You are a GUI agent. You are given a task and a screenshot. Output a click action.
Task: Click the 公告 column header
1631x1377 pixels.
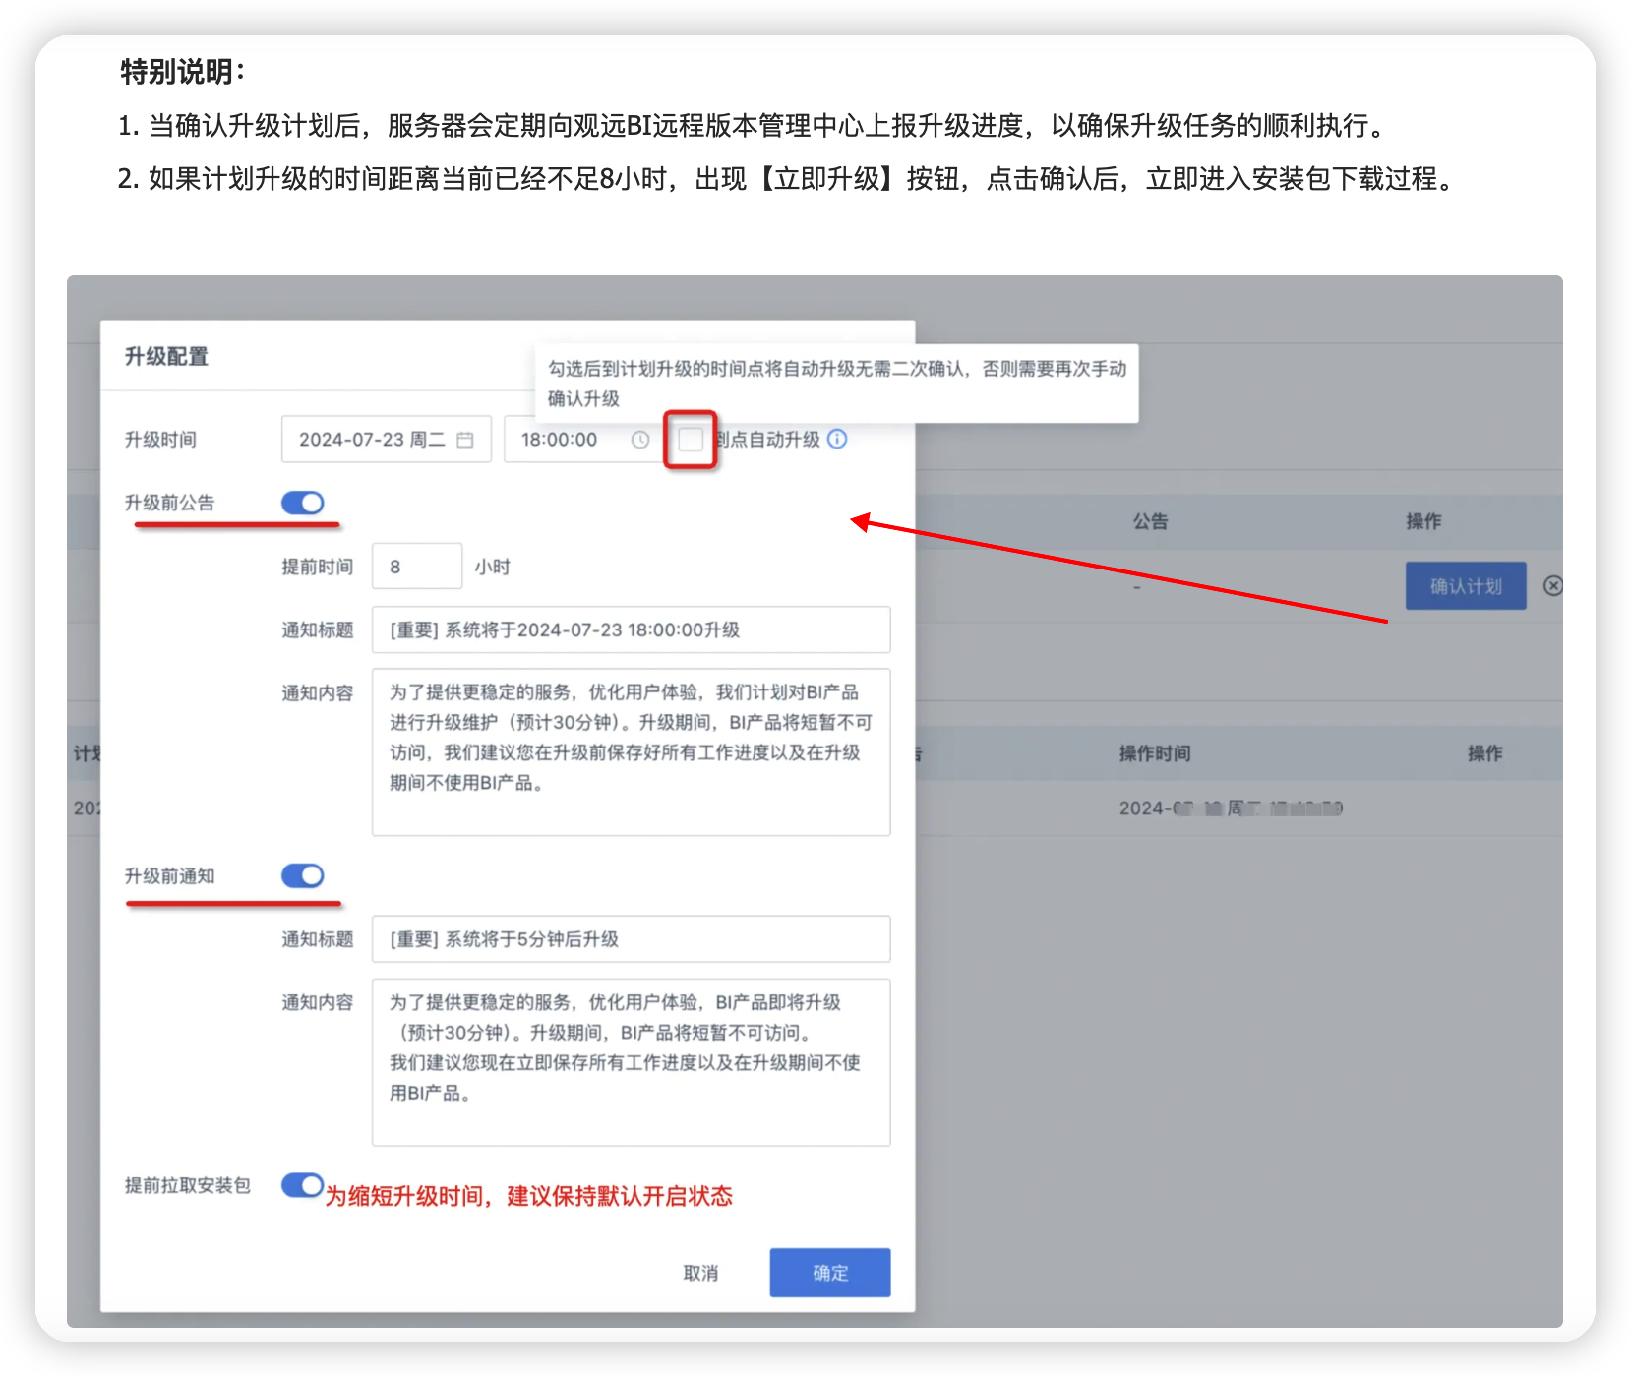tap(1150, 521)
